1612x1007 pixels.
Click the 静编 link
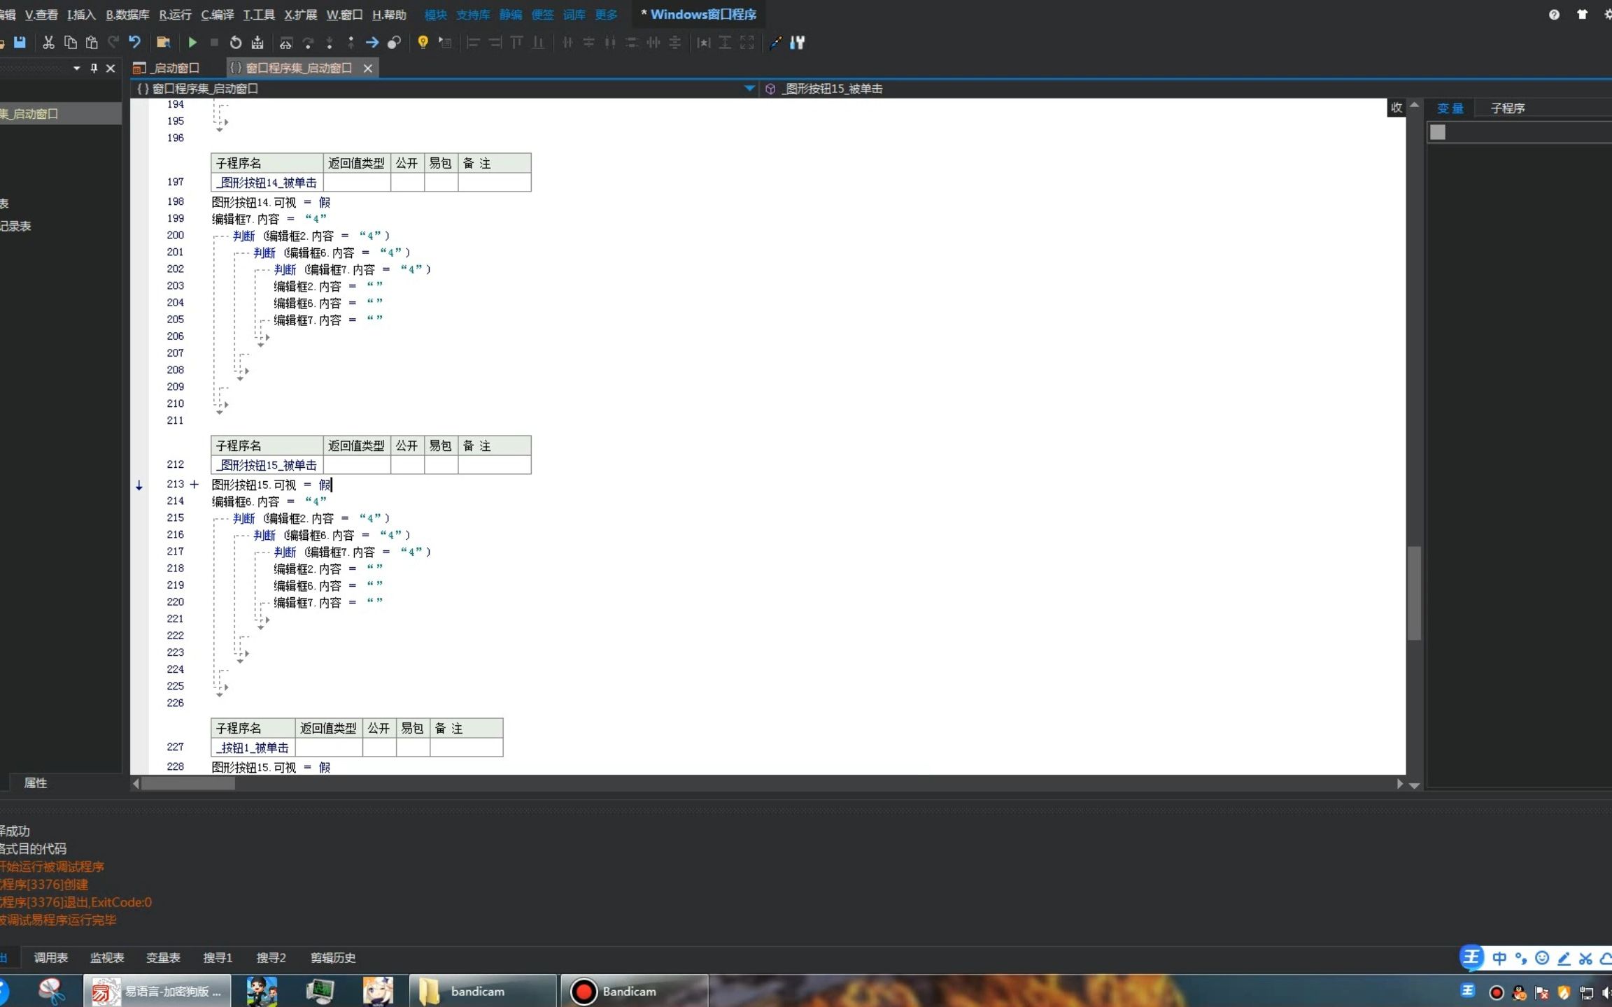coord(511,15)
